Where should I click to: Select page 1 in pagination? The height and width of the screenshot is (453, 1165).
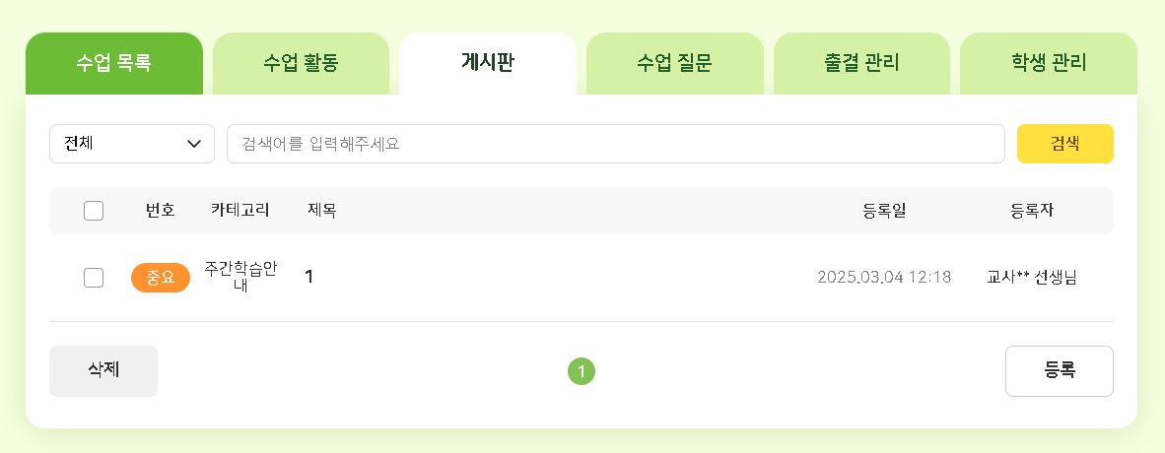click(582, 371)
